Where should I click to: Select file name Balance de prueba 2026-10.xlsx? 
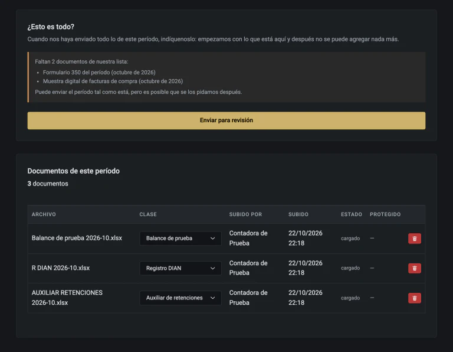tap(77, 238)
